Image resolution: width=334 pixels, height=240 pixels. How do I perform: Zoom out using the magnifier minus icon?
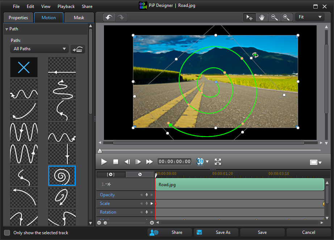(x=275, y=17)
